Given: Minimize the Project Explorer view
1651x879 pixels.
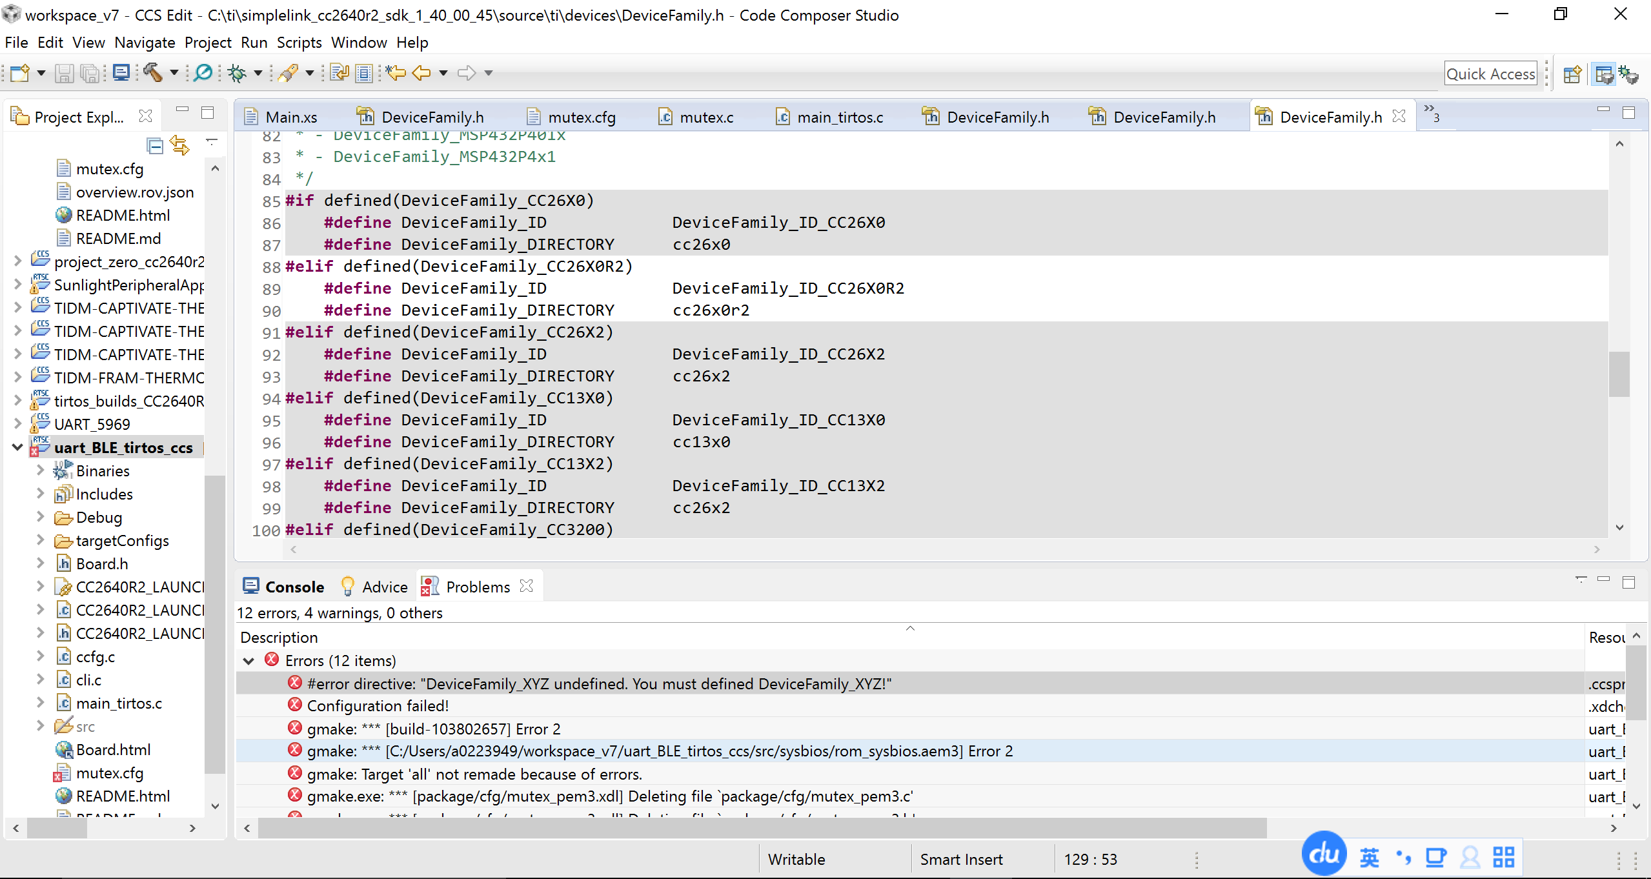Looking at the screenshot, I should [183, 110].
